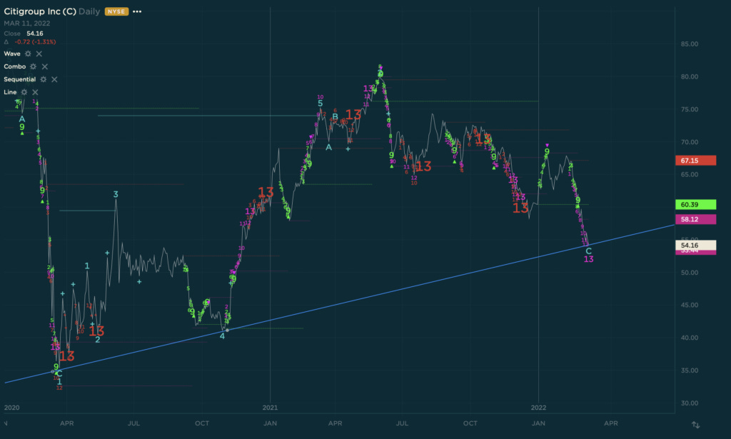Toggle the price scale arrows icon
731x439 pixels.
tap(695, 425)
